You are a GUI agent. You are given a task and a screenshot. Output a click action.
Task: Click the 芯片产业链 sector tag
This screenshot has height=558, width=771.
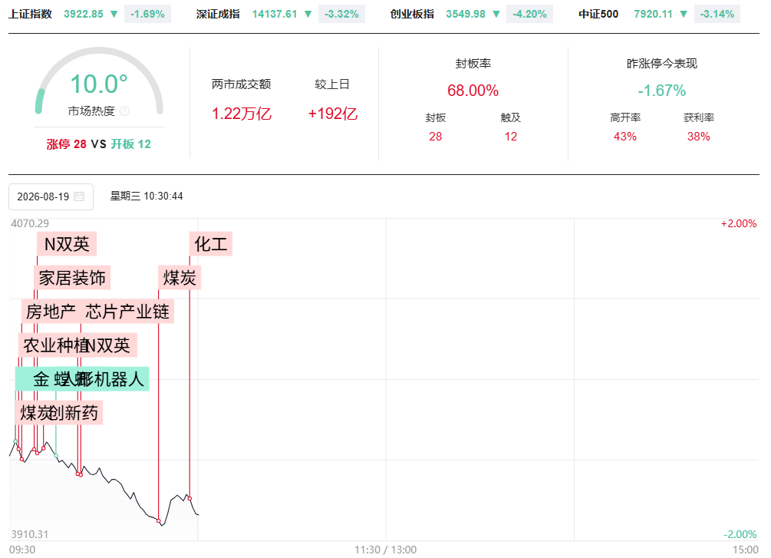[127, 312]
